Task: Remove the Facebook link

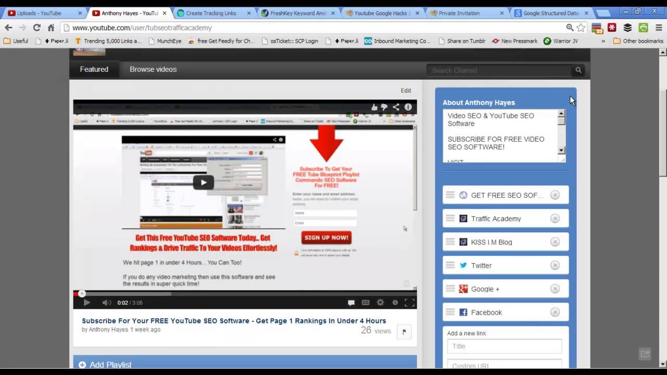Action: coord(555,312)
